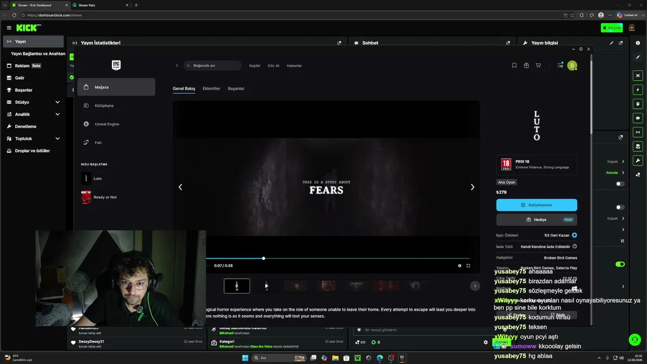
Task: Open video settings gear in trailer player
Action: tap(459, 265)
